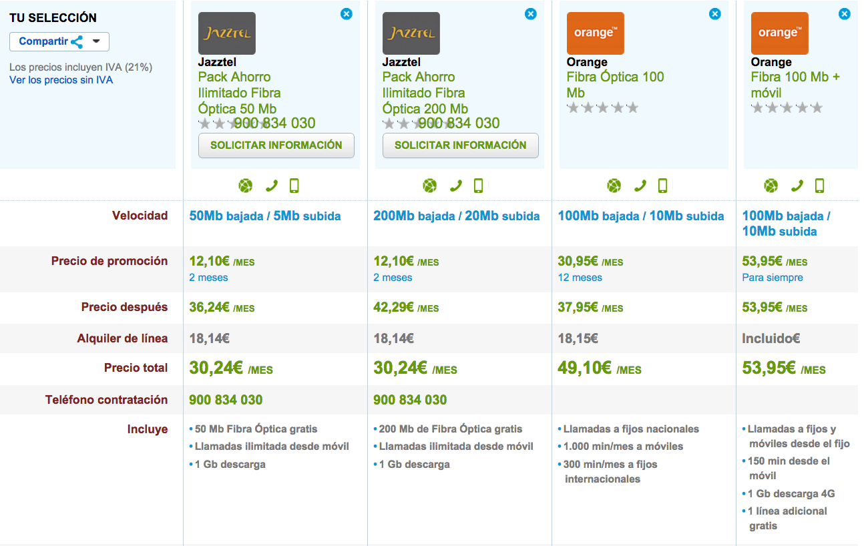Click the internet globe icon under Jazztel 200 Mb
Screen dimensions: 864x546
point(430,186)
